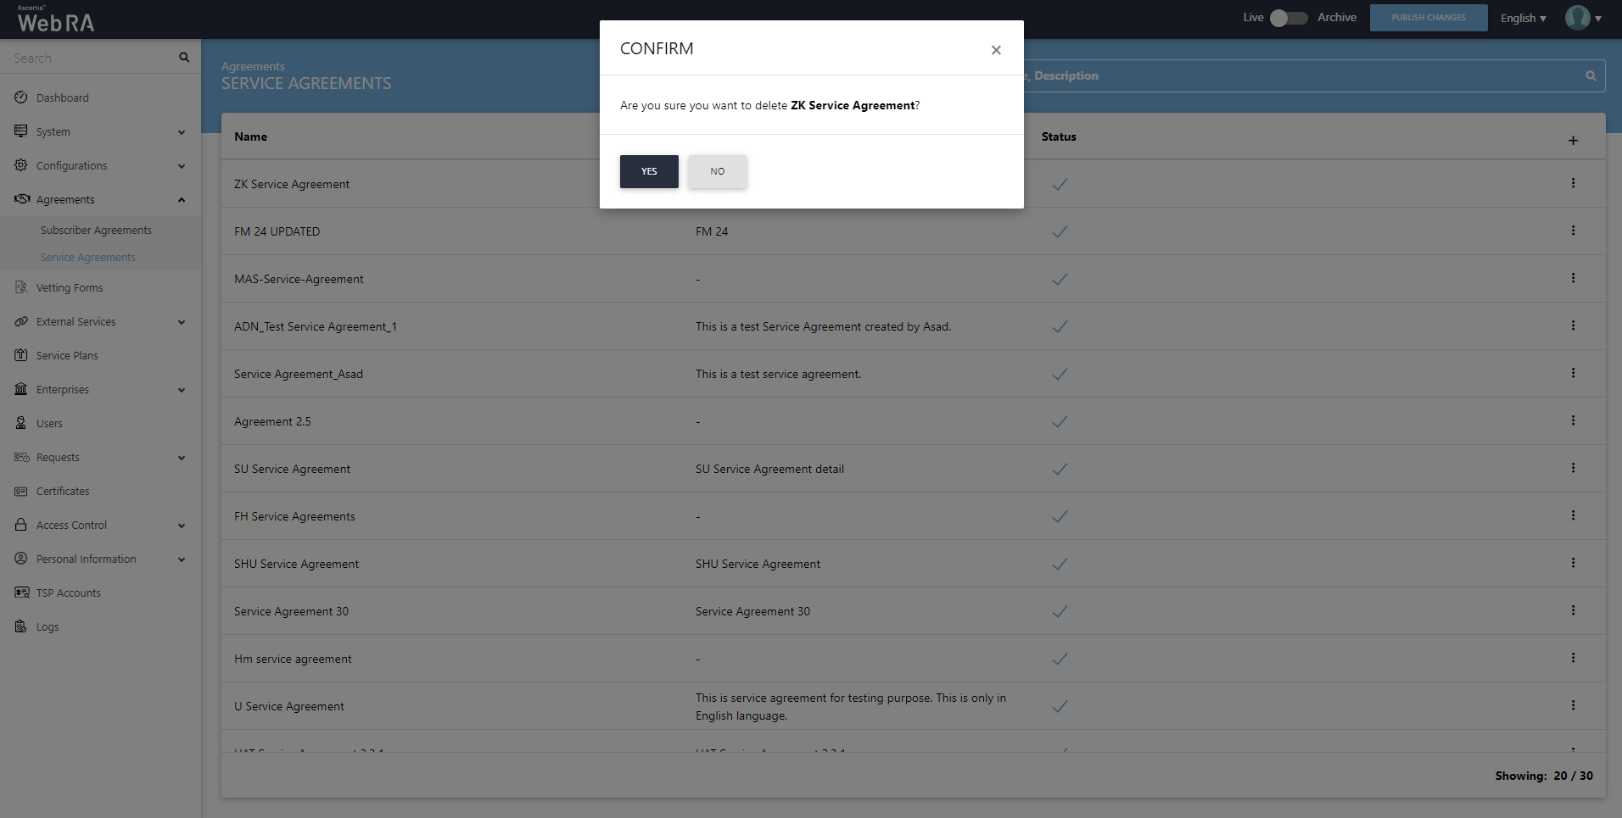The image size is (1622, 818).
Task: Open actions menu for Hm service agreement
Action: coord(1573,658)
